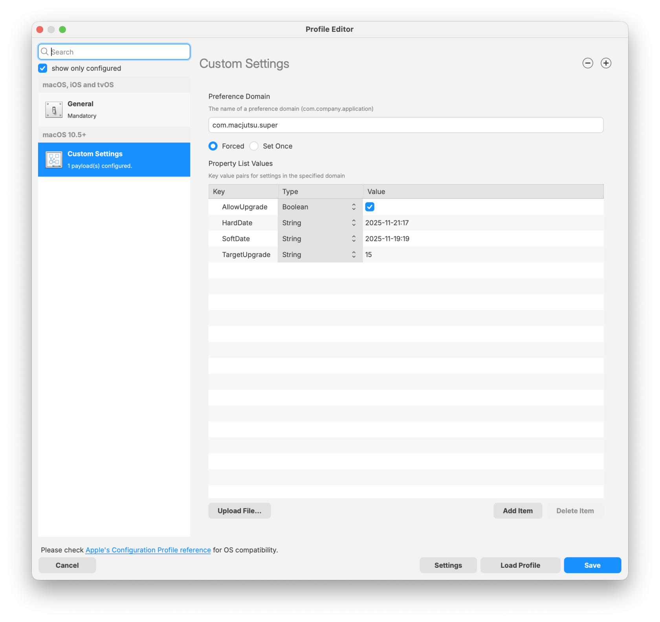Open Apple's Configuration Profile reference link
Viewport: 660px width, 622px height.
click(x=148, y=550)
